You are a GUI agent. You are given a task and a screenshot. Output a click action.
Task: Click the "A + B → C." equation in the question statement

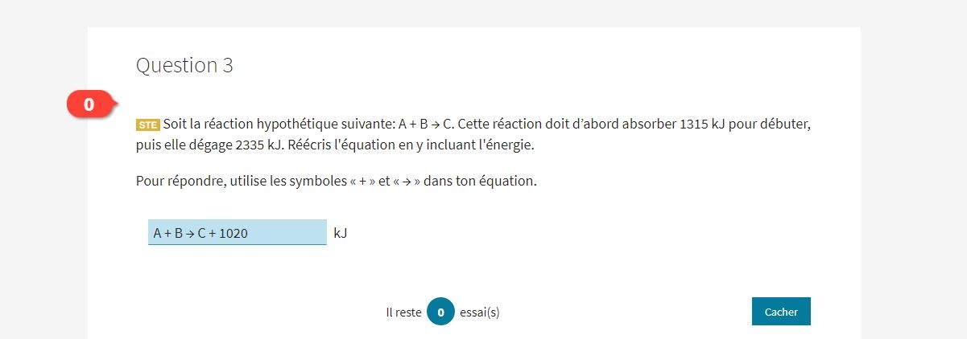click(426, 125)
